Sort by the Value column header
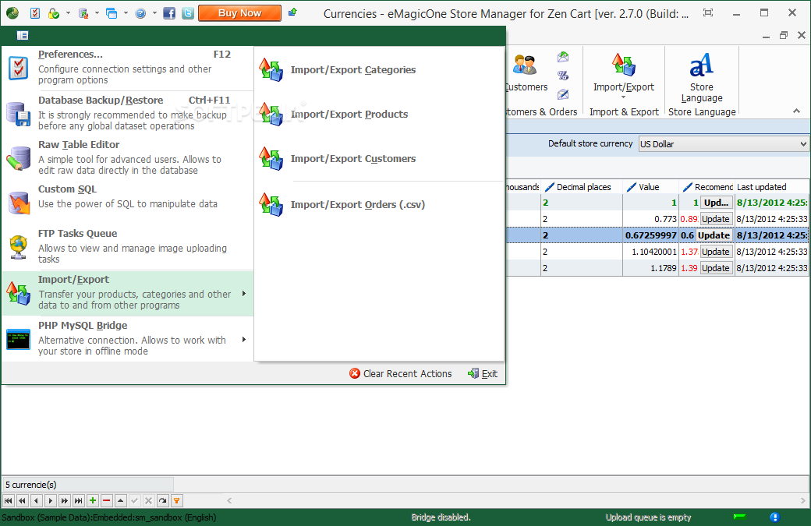This screenshot has width=811, height=526. pyautogui.click(x=650, y=187)
